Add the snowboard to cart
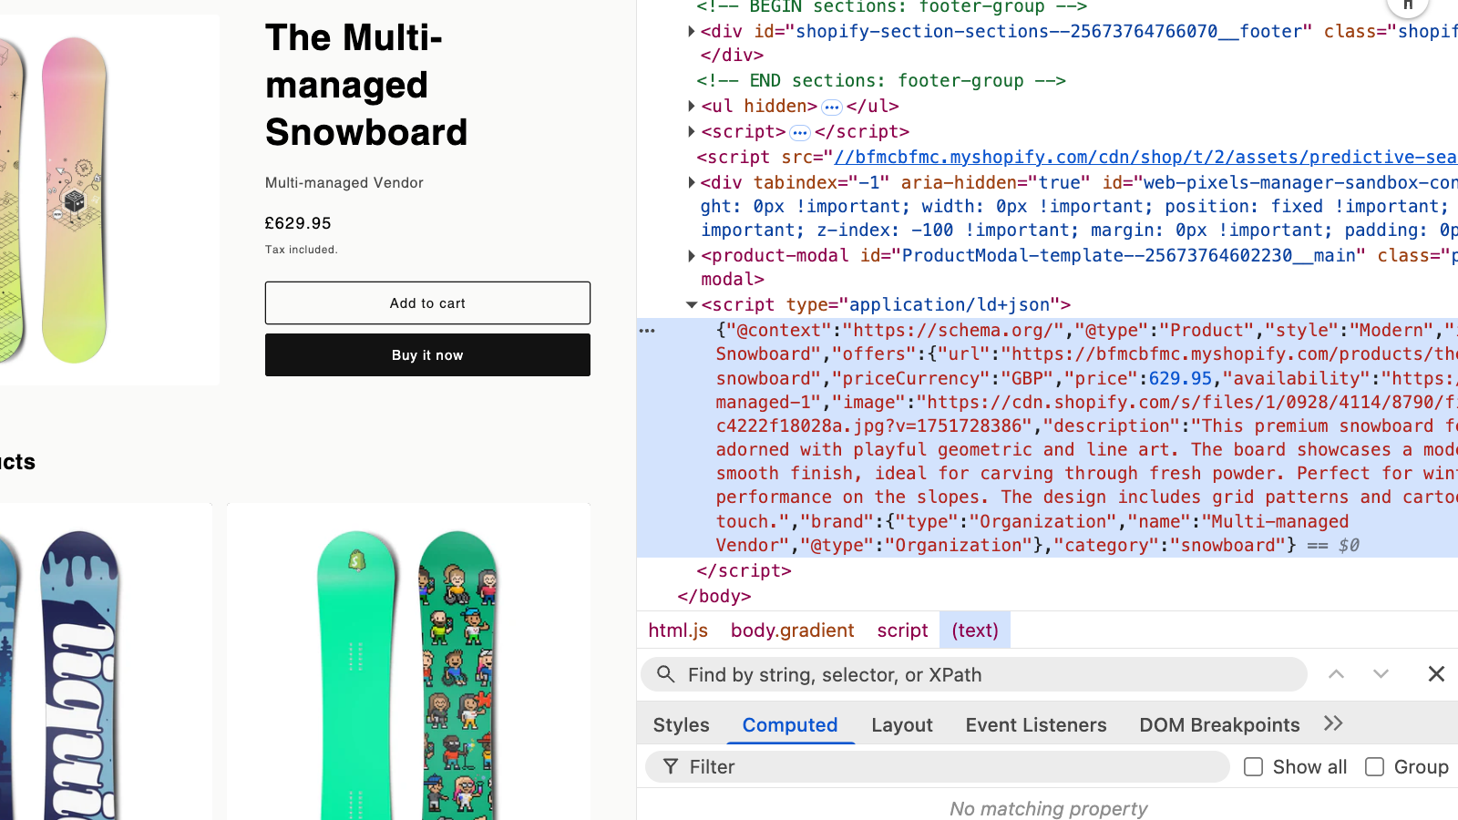The image size is (1458, 820). [x=427, y=302]
